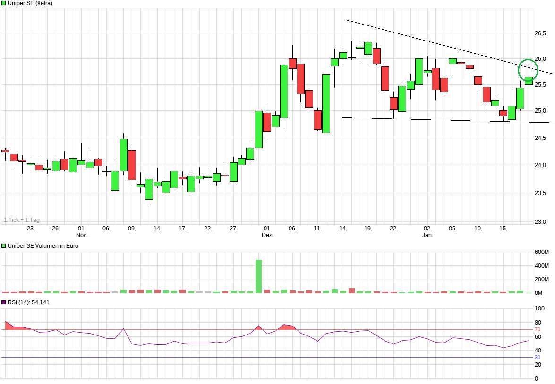Click the 25,0 price axis label

pyautogui.click(x=540, y=111)
